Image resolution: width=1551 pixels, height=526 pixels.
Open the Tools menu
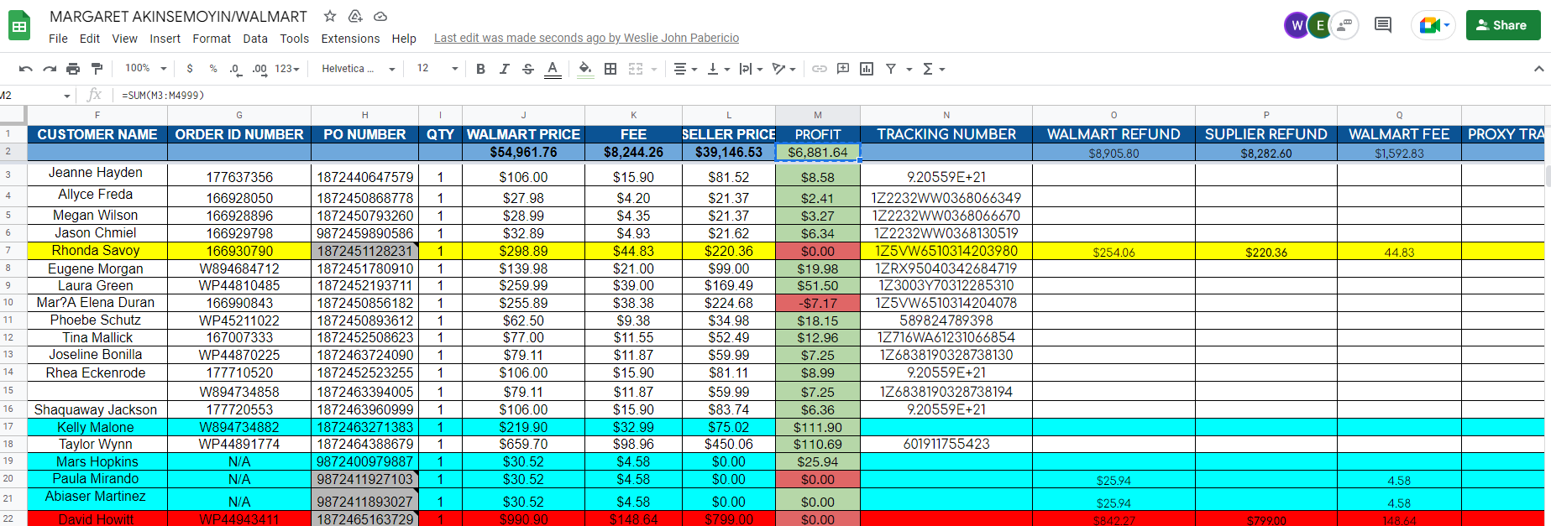[294, 39]
